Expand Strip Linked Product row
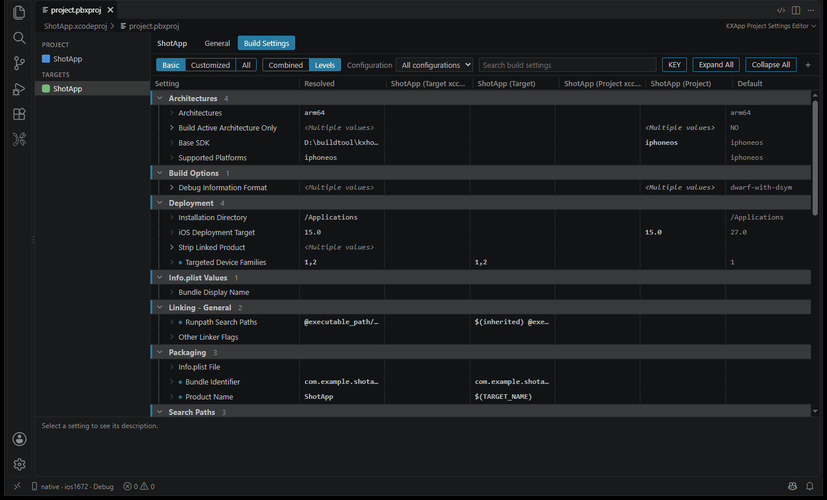Viewport: 827px width, 500px height. point(172,247)
